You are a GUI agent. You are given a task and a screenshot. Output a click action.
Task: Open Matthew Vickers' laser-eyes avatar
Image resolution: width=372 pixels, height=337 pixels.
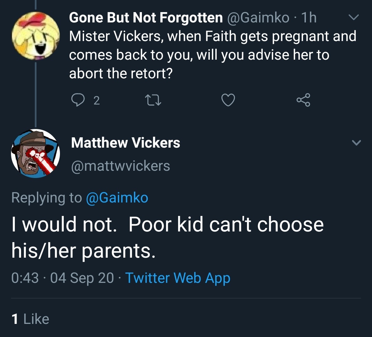35,153
